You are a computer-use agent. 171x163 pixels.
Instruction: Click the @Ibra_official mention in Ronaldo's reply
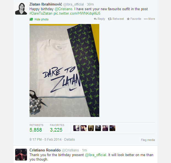click(x=95, y=155)
